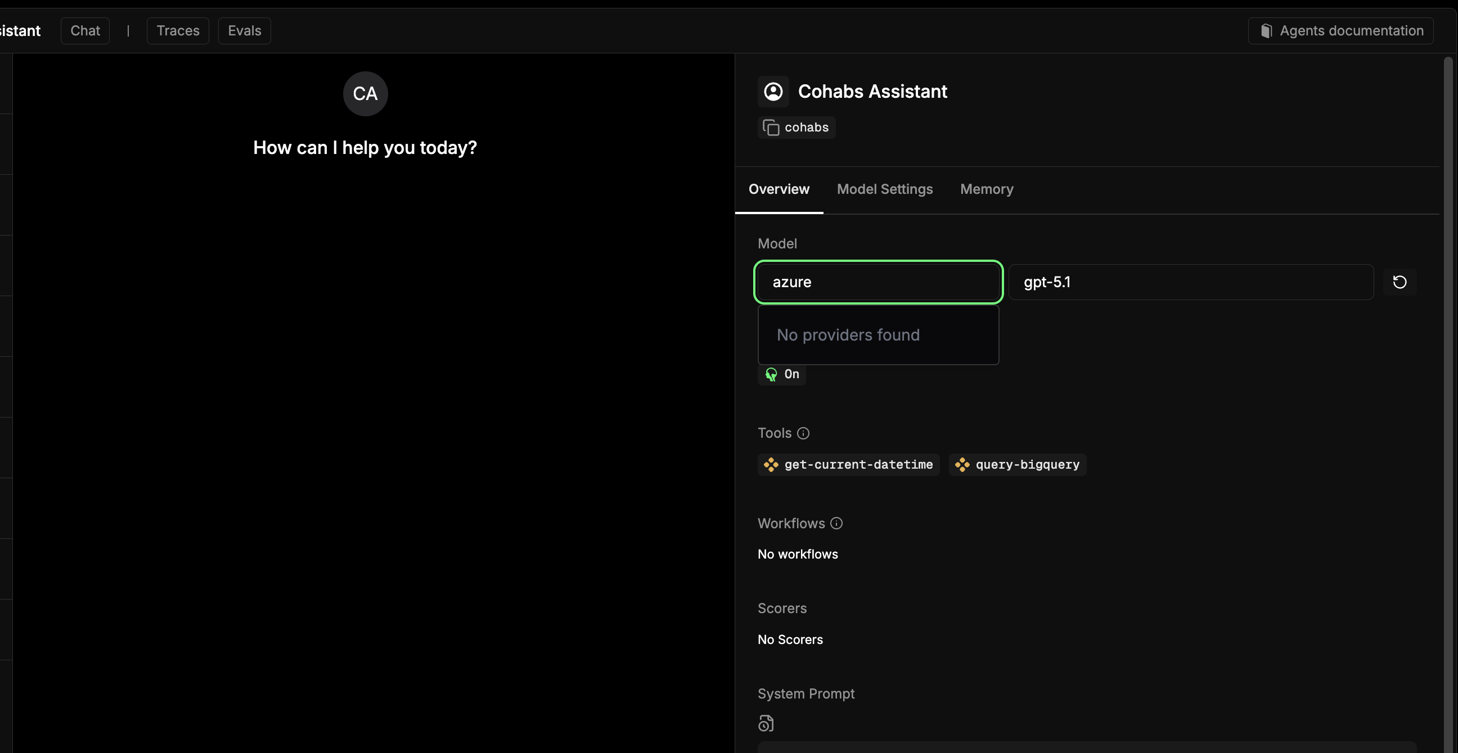Click the reset model circular-arrow icon
1458x753 pixels.
pos(1399,282)
